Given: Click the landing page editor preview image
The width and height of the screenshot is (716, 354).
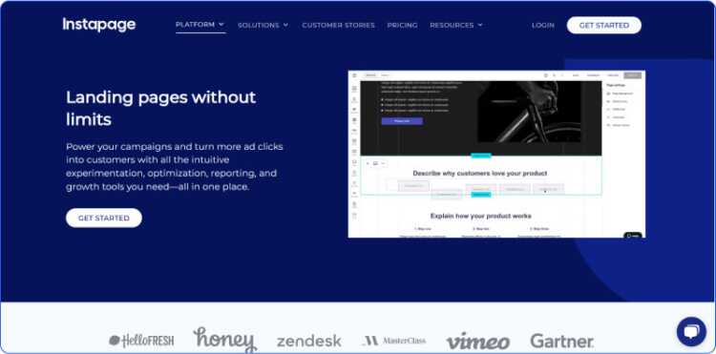Looking at the screenshot, I should pyautogui.click(x=496, y=154).
